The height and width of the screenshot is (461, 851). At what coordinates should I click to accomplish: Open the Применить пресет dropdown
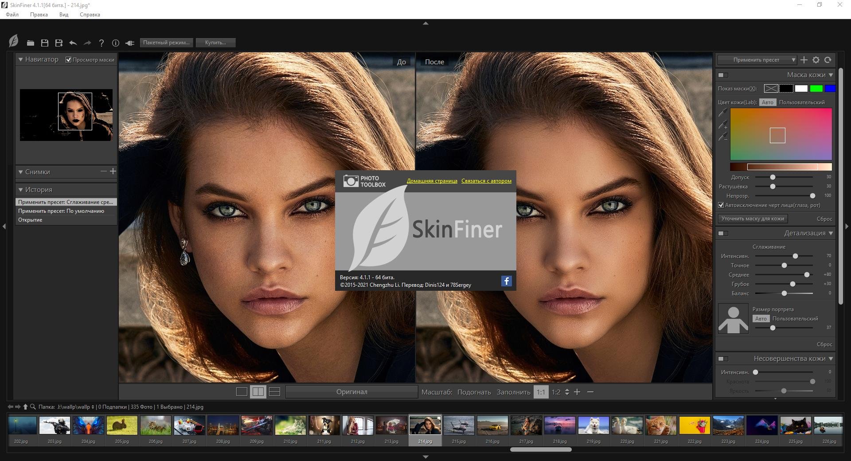pyautogui.click(x=757, y=60)
